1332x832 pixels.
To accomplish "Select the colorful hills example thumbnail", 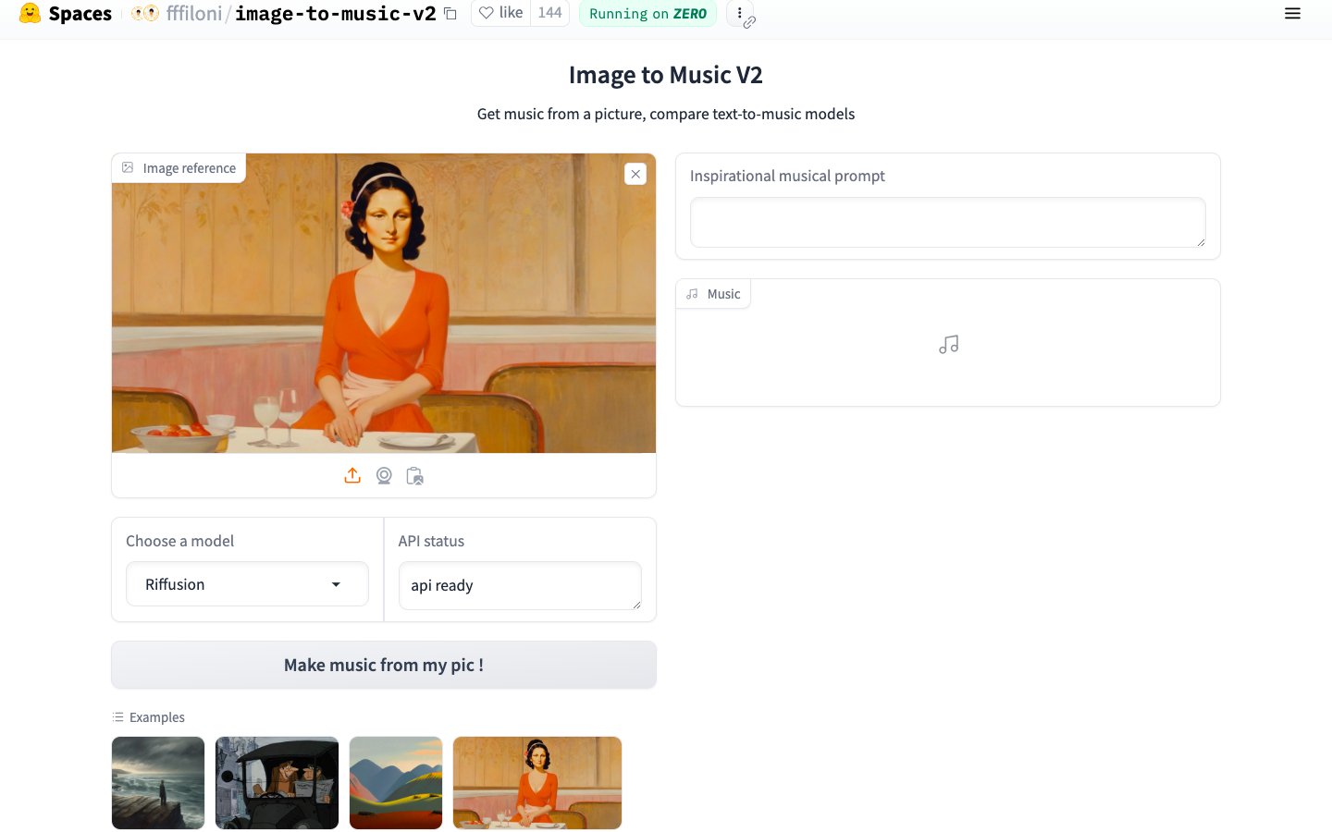I will (396, 783).
